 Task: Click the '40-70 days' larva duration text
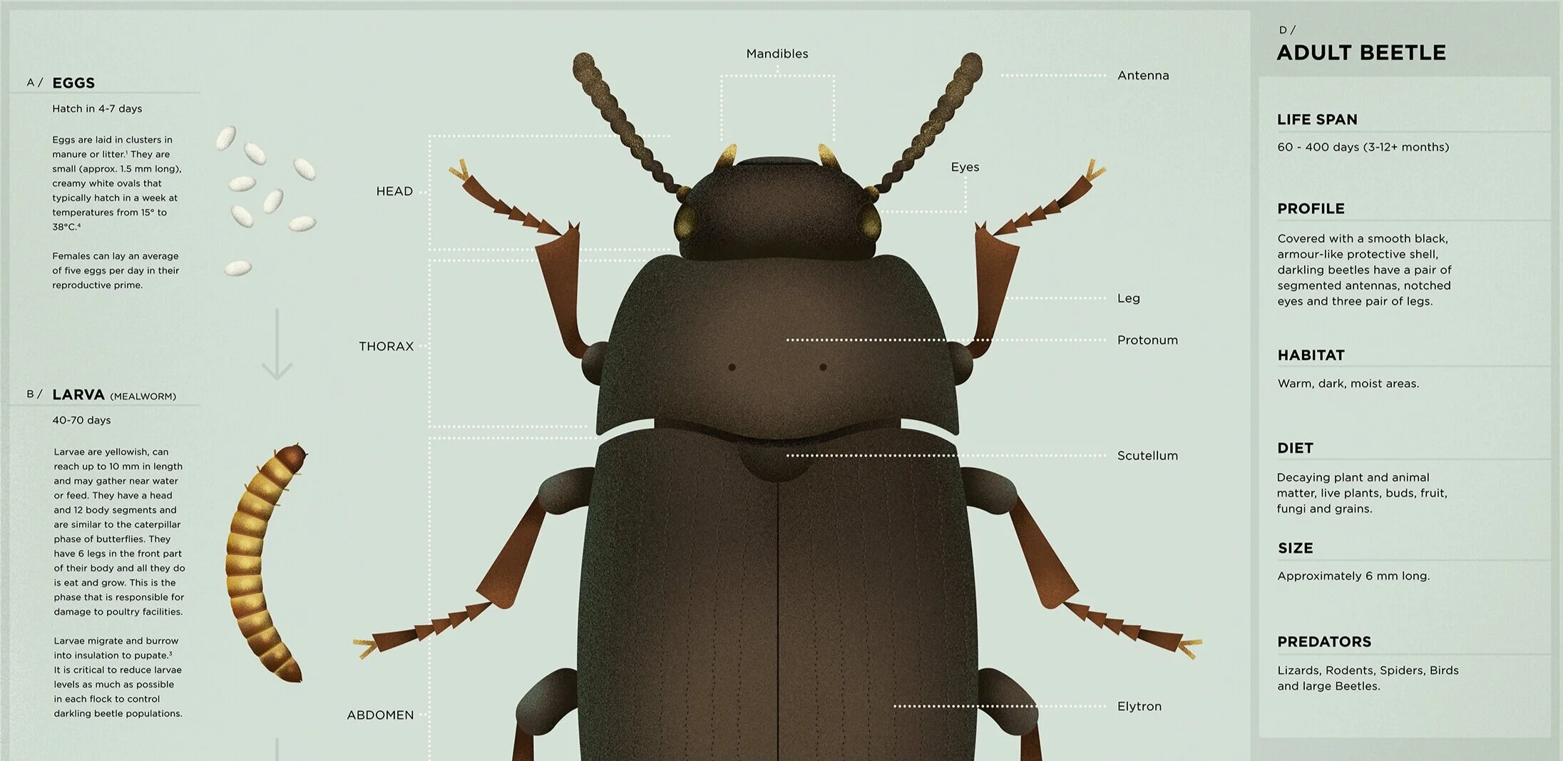click(81, 420)
